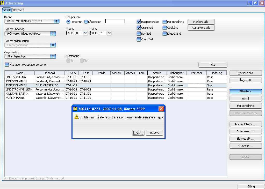This screenshot has height=189, width=265.
Task: Open the Typ av underlag dropdown
Action: pyautogui.click(x=53, y=34)
